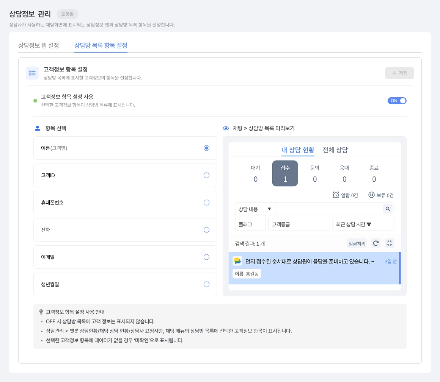Open the 고객등급 filter field
Viewport: 440px width, 382px height.
[x=299, y=225]
